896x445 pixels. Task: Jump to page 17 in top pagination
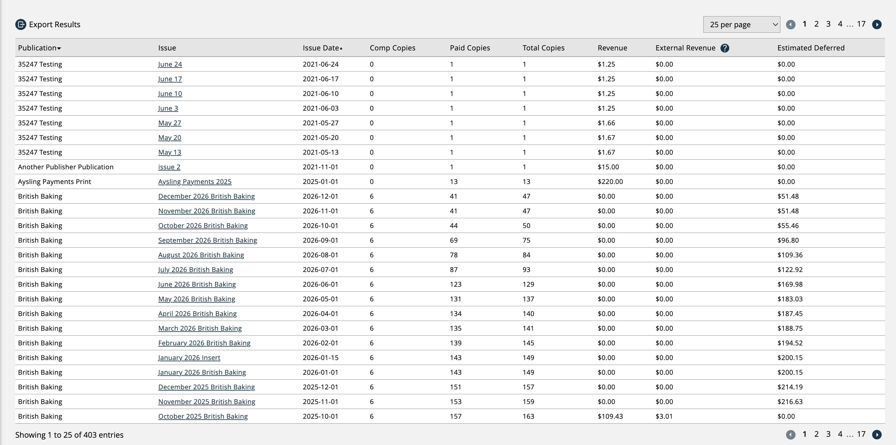861,24
